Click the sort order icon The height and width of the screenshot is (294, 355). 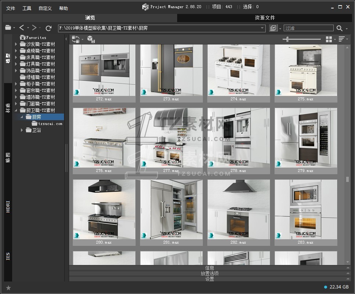point(341,39)
